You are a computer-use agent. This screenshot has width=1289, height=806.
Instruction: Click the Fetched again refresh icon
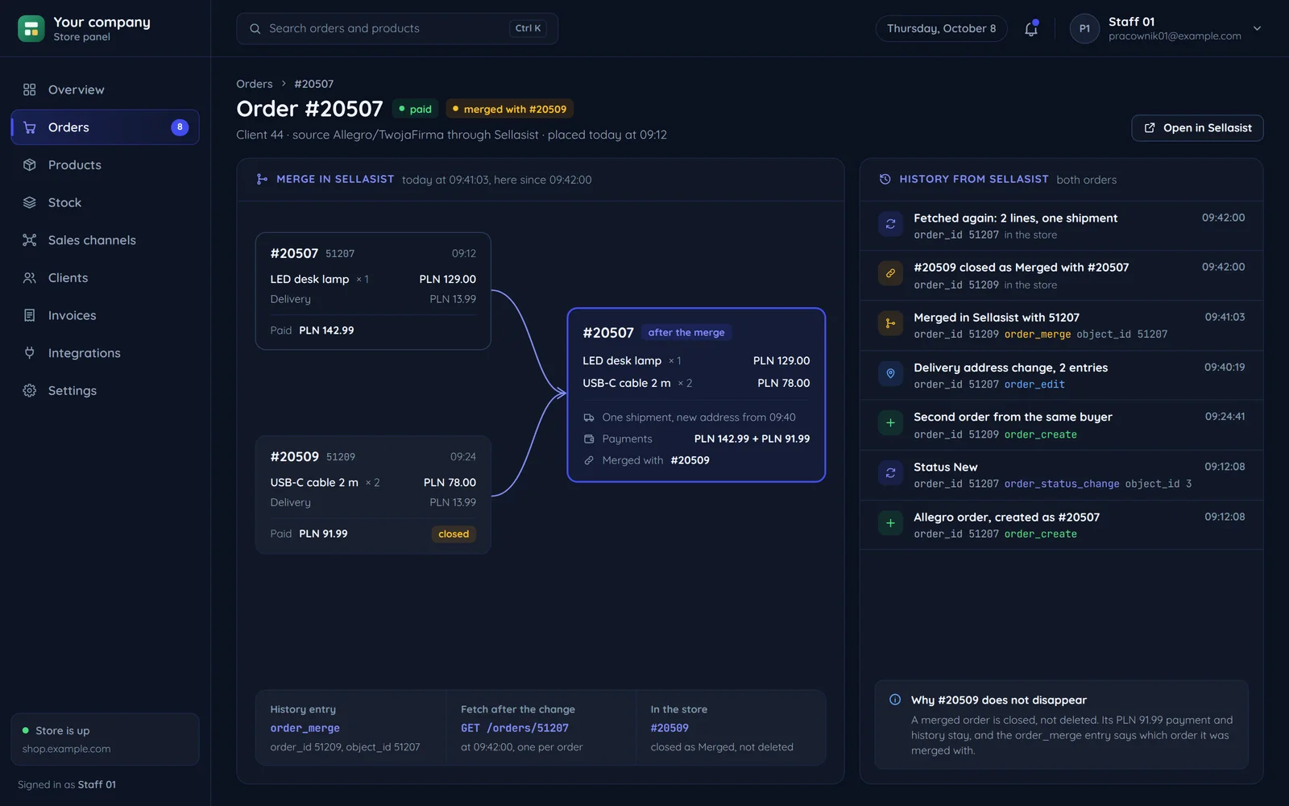click(890, 224)
